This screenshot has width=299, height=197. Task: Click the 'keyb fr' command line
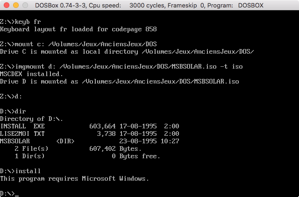pos(21,22)
